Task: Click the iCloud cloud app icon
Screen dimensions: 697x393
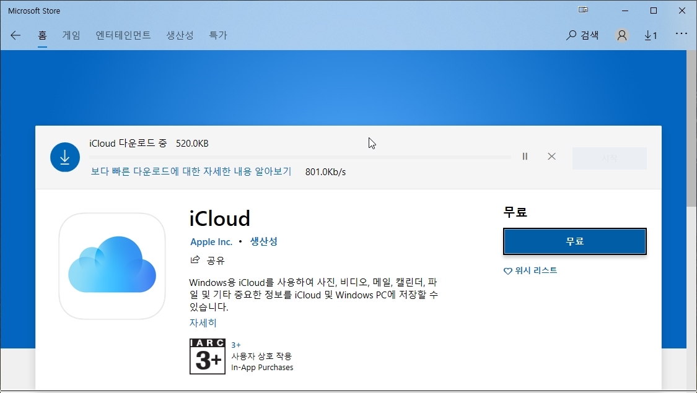Action: [112, 266]
